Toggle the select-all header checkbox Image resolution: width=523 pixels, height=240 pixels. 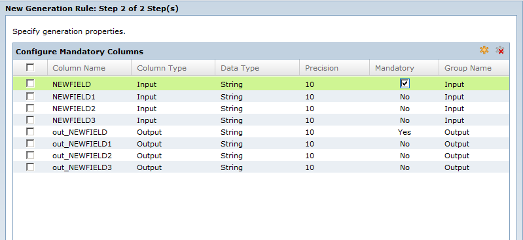30,67
